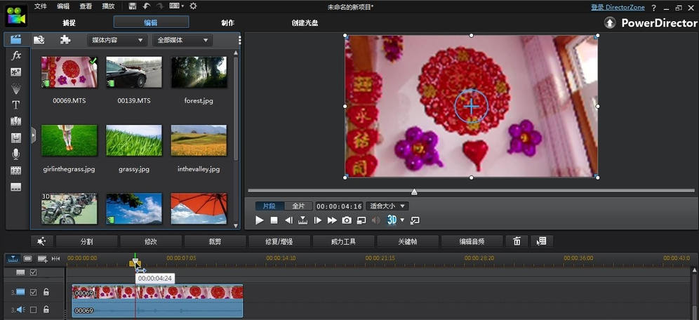
Task: Open the 登录 DirectorZone link
Action: 617,7
